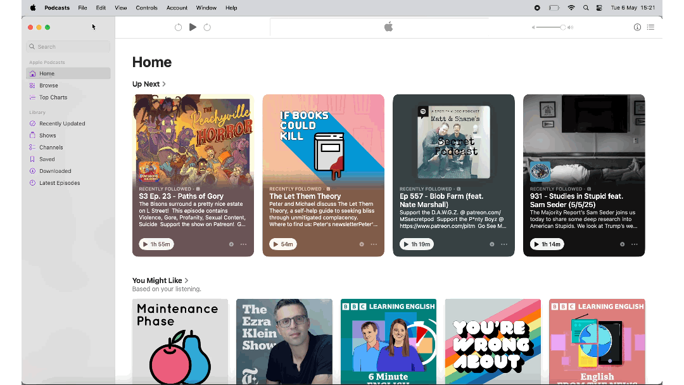The image size is (684, 385).
Task: Open the You're Wrong About thumbnail
Action: (493, 341)
